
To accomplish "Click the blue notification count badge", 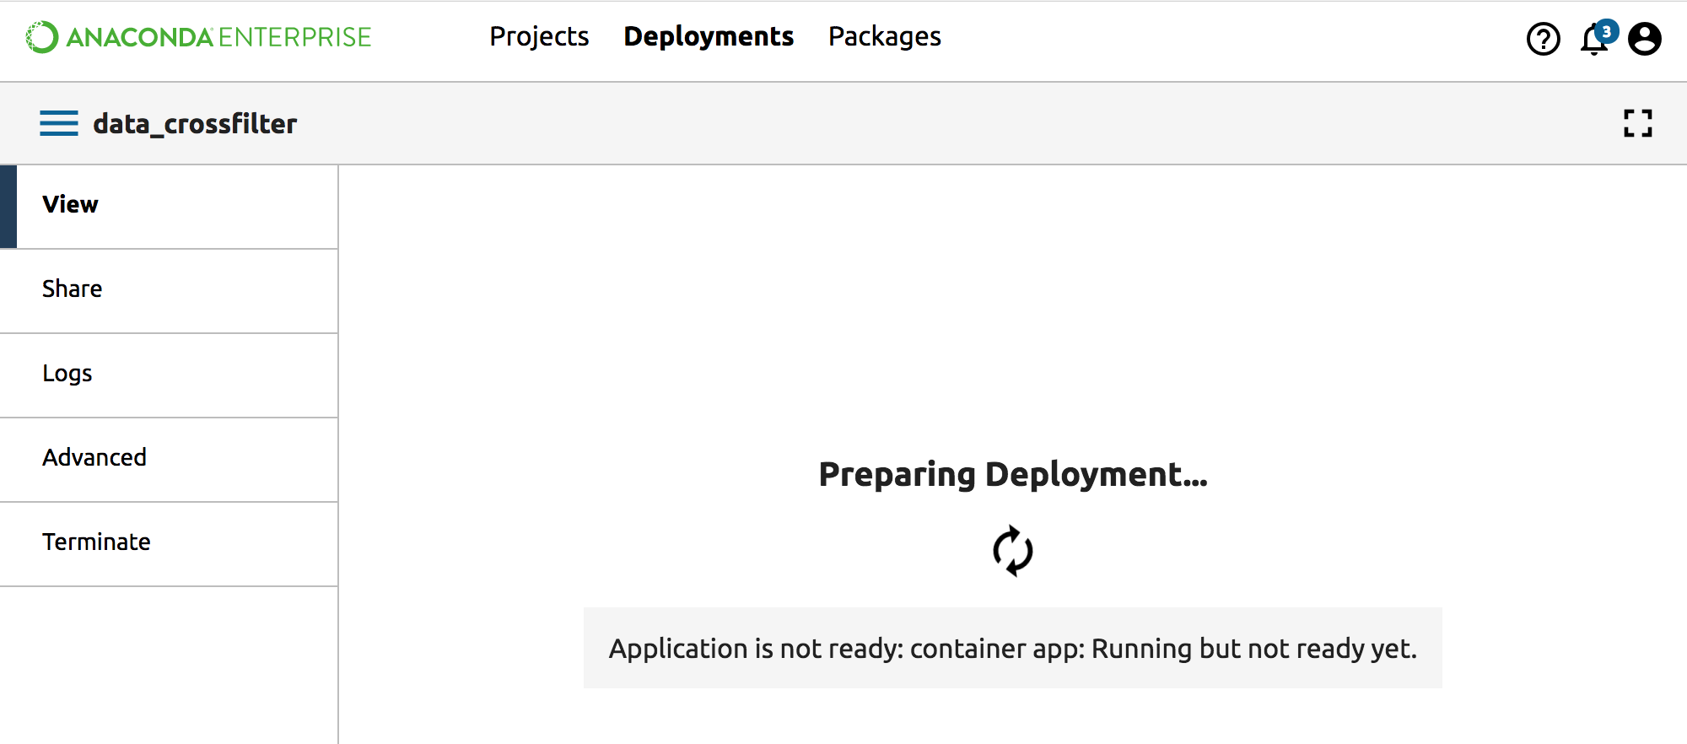I will pyautogui.click(x=1607, y=31).
